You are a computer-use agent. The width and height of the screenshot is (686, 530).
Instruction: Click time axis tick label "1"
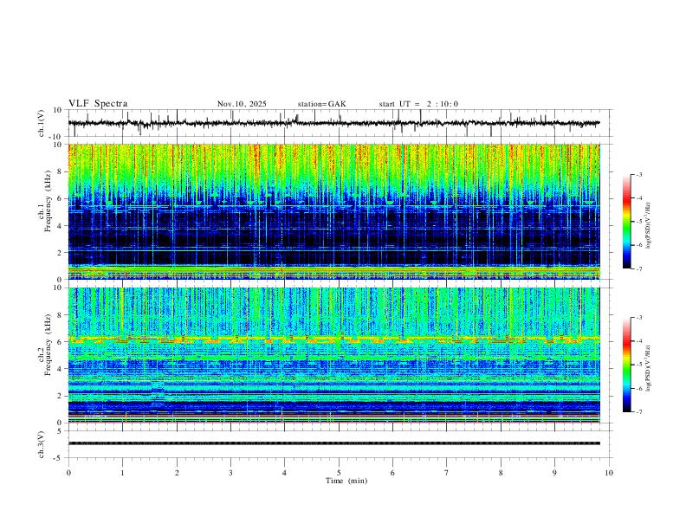122,473
